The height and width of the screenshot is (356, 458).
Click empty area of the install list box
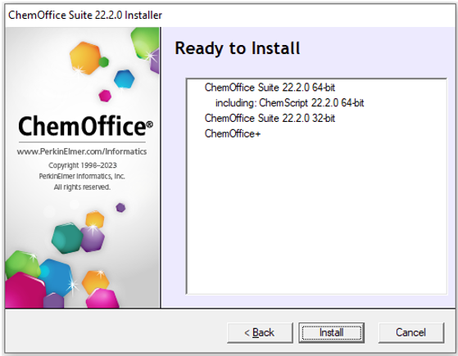pos(316,216)
